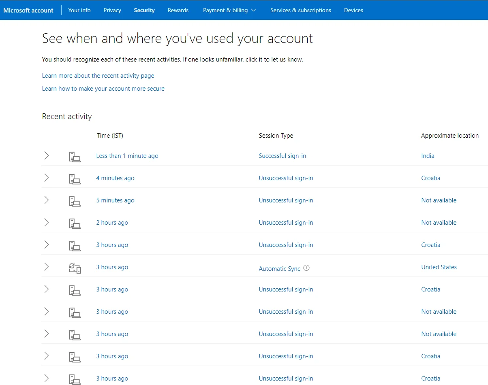Switch to Services & subscriptions
This screenshot has width=488, height=385.
coord(301,10)
